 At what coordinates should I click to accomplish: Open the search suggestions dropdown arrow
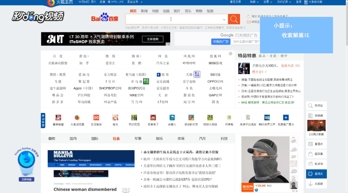coord(224,20)
